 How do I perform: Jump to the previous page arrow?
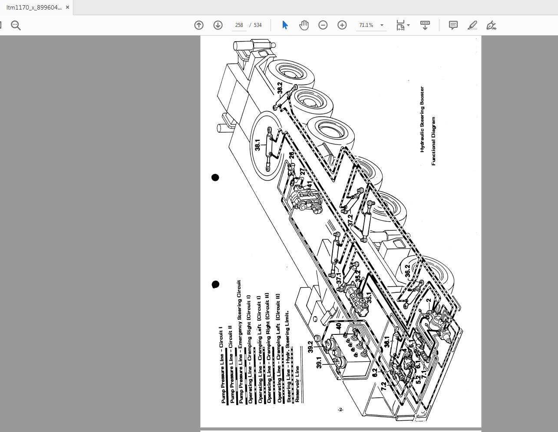tap(198, 25)
